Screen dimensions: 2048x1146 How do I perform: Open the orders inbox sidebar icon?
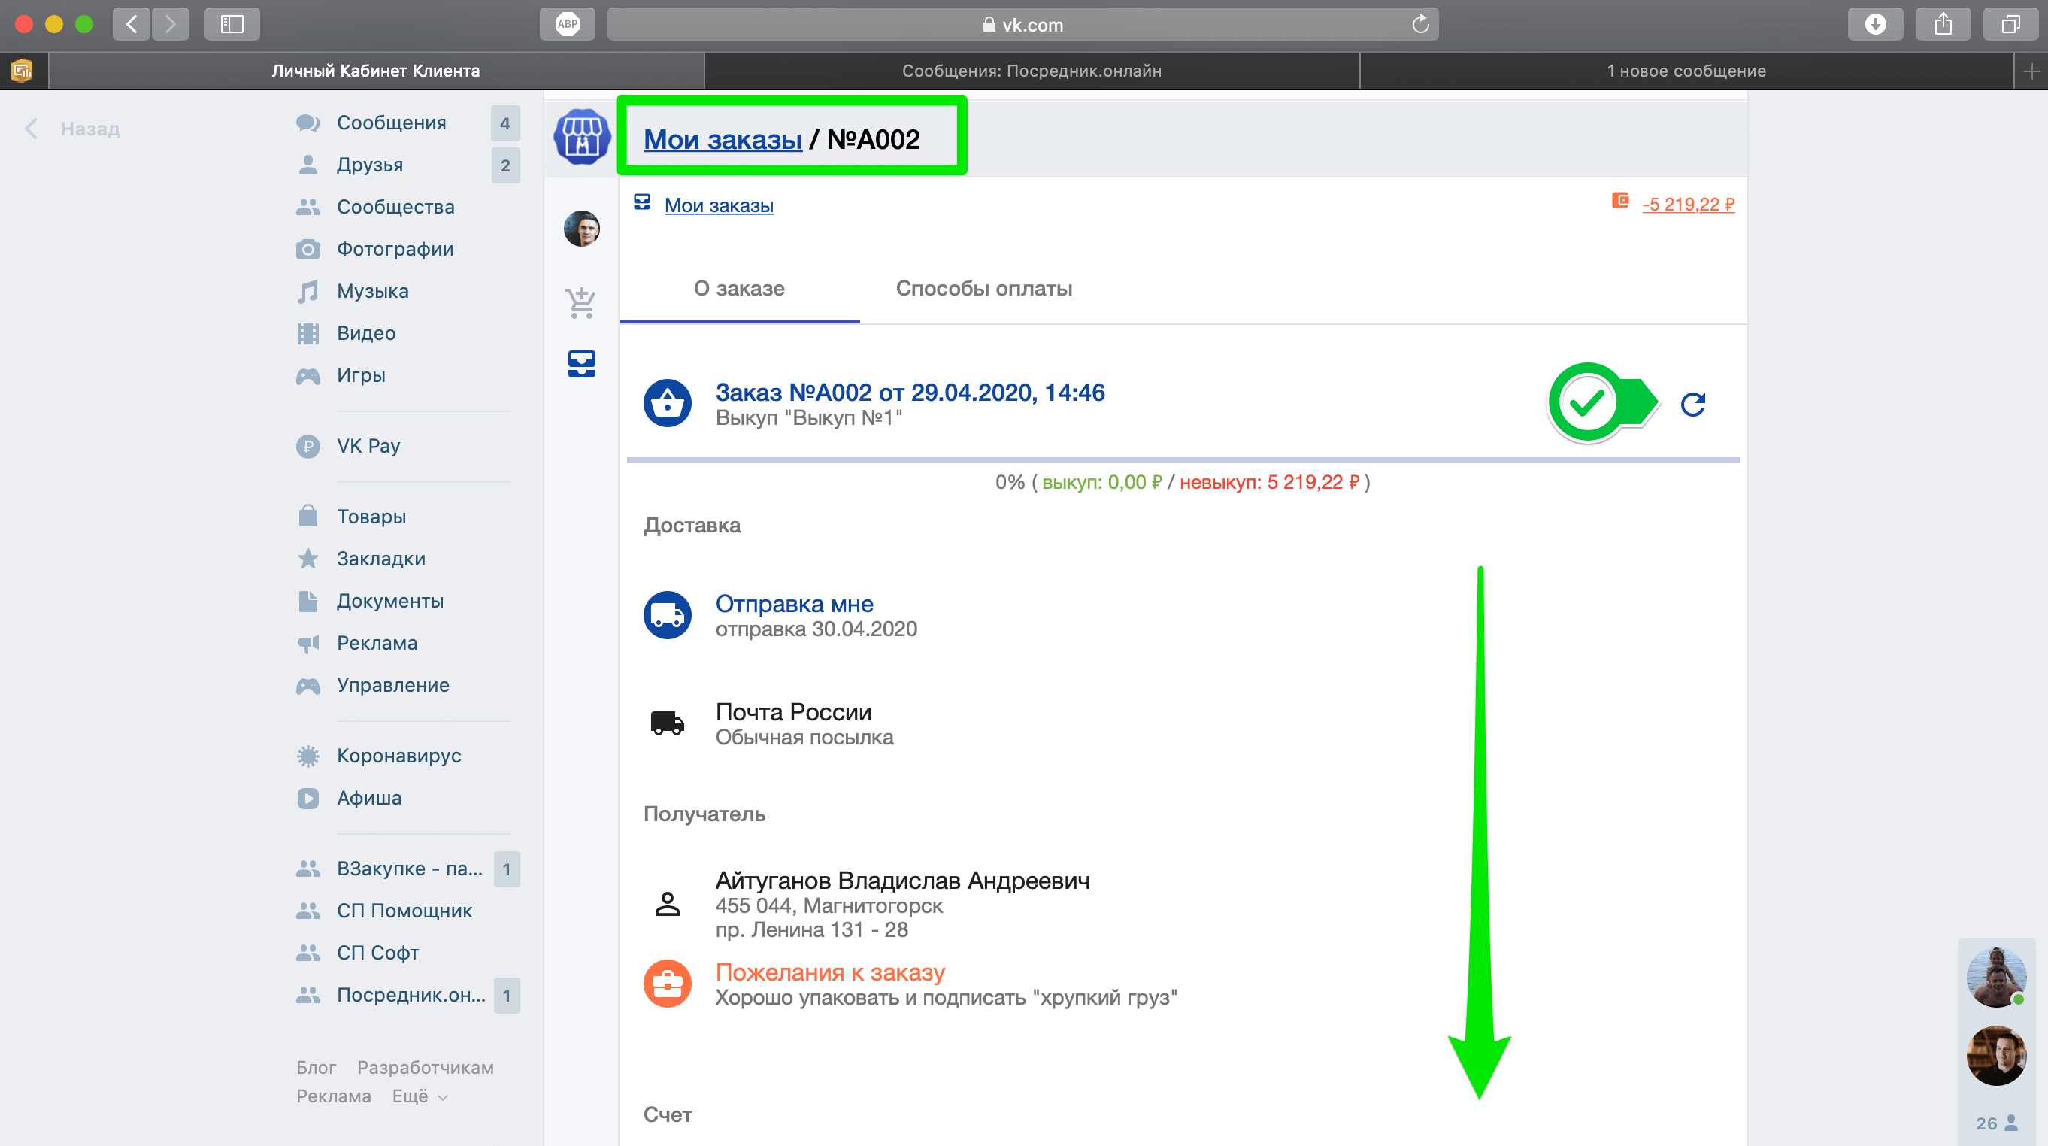click(581, 364)
